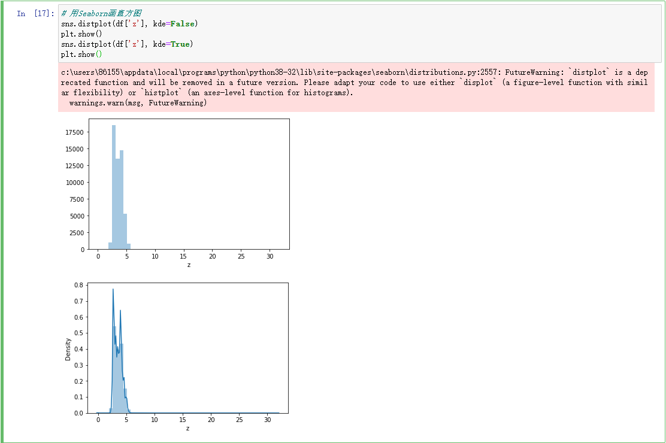Click the z x-axis label under the histogram

click(189, 265)
